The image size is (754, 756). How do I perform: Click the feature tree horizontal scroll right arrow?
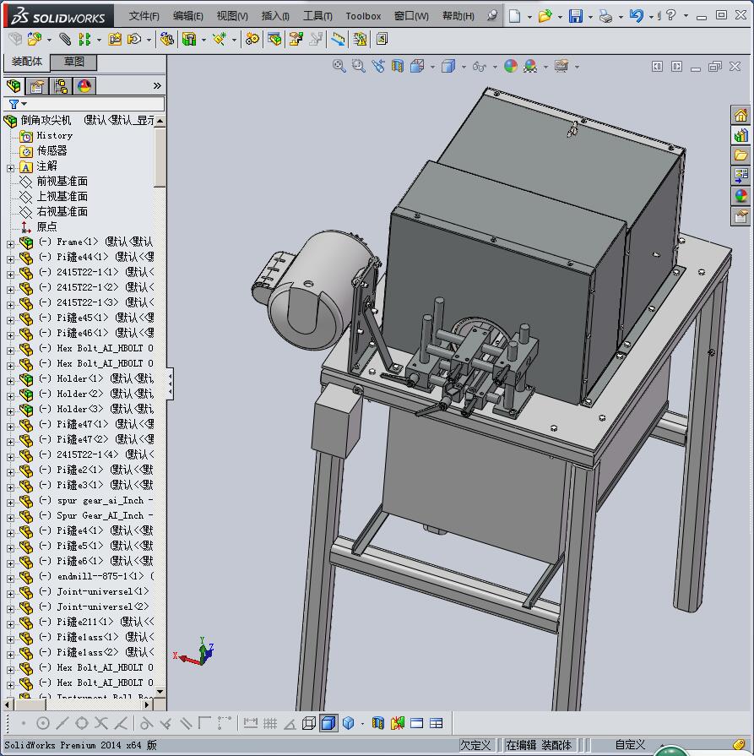click(x=148, y=704)
